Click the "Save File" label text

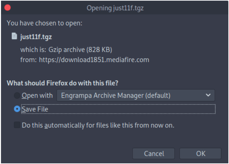tap(35, 109)
